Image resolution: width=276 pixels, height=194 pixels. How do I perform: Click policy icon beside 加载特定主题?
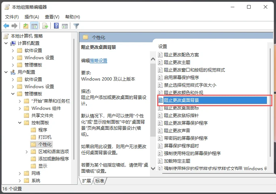coord(160,161)
